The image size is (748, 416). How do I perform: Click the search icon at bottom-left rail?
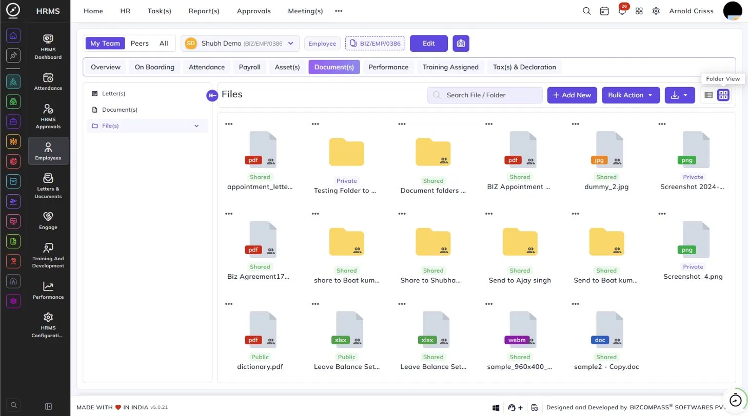point(14,405)
